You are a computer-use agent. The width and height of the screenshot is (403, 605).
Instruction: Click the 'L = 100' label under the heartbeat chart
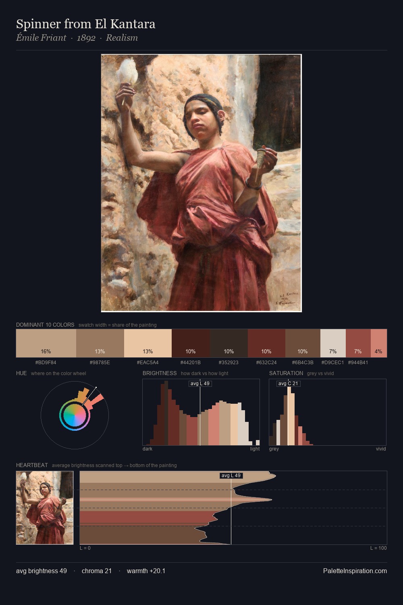(378, 548)
